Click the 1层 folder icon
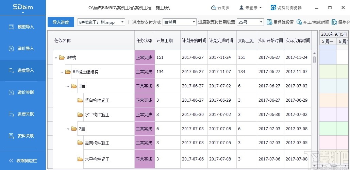Image resolution: width=350 pixels, height=170 pixels. pyautogui.click(x=74, y=86)
